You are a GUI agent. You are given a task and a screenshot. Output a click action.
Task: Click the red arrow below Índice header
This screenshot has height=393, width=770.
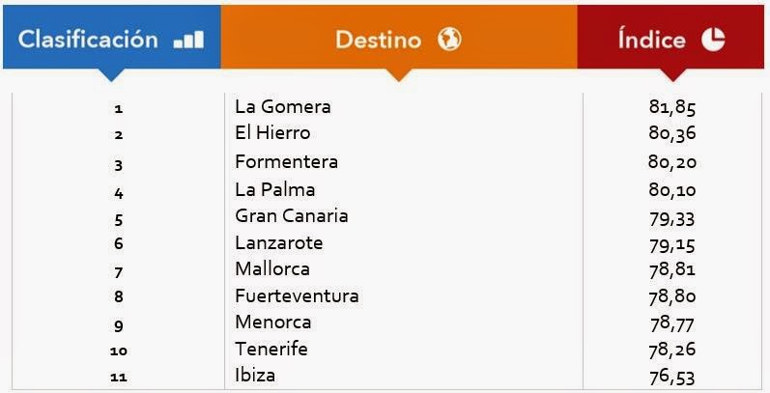673,74
